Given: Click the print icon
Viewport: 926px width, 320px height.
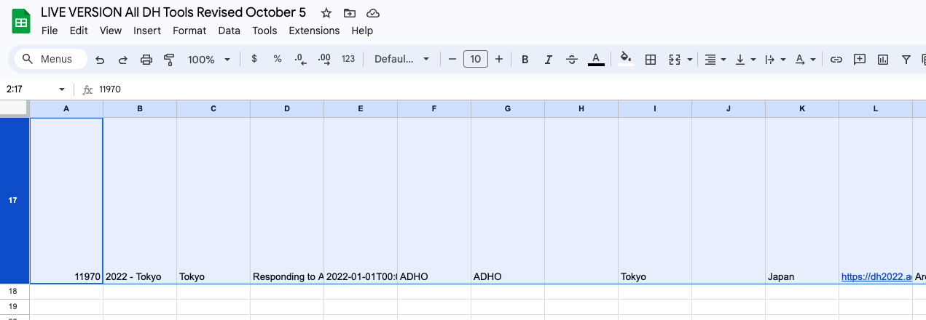Looking at the screenshot, I should [146, 60].
